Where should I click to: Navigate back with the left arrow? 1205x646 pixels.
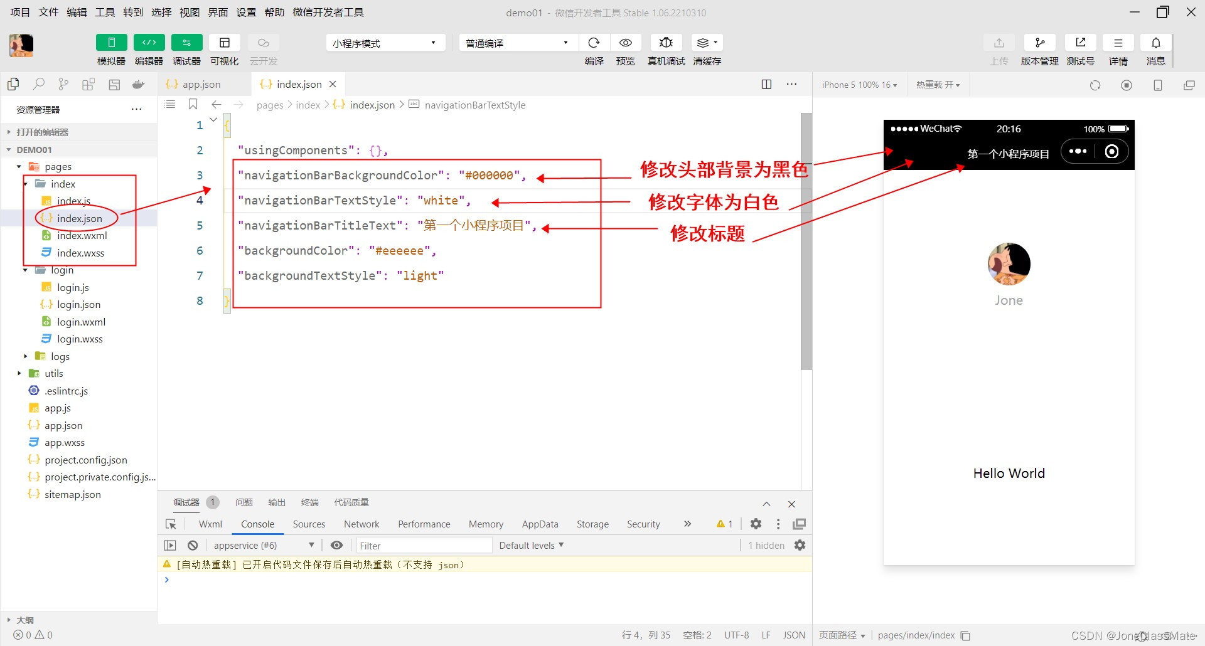pos(217,105)
